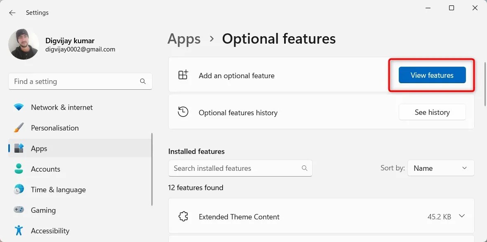
Task: Click the Optional features history clock icon
Action: point(183,112)
